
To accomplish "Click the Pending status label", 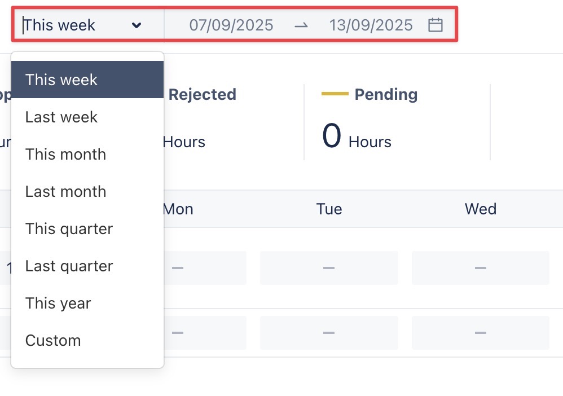I will pyautogui.click(x=386, y=94).
